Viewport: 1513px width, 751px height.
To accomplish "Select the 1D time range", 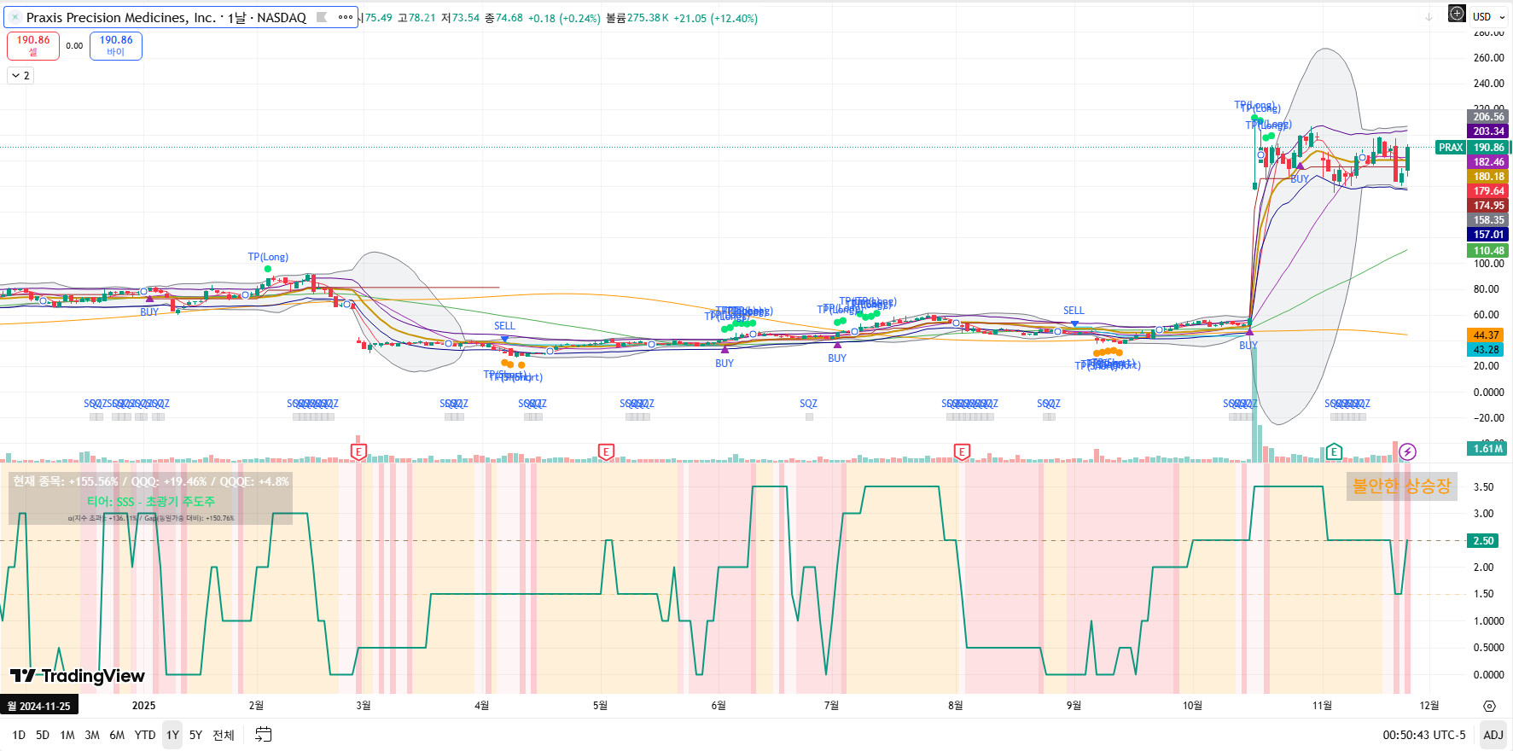I will point(19,735).
